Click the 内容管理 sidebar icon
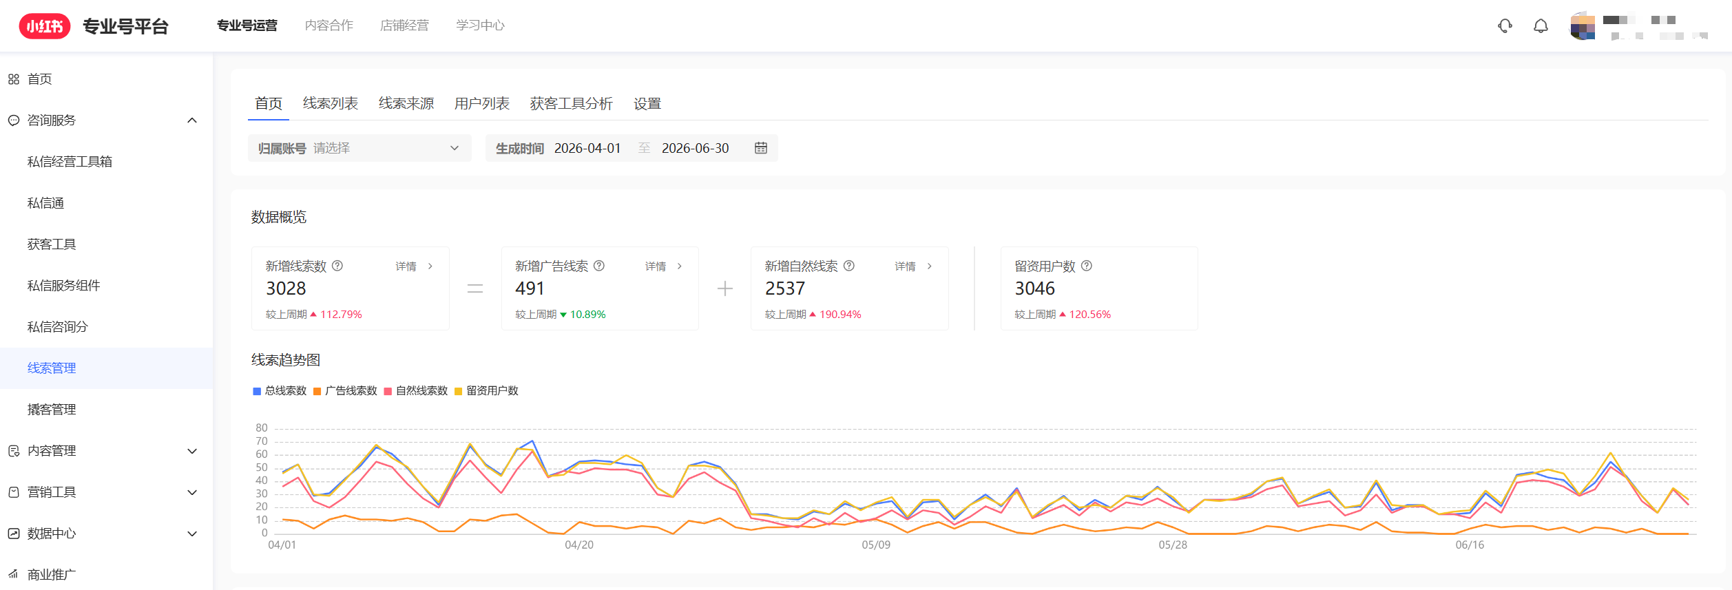This screenshot has width=1732, height=590. pyautogui.click(x=14, y=451)
